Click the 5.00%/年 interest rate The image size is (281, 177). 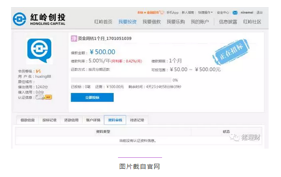[99, 61]
